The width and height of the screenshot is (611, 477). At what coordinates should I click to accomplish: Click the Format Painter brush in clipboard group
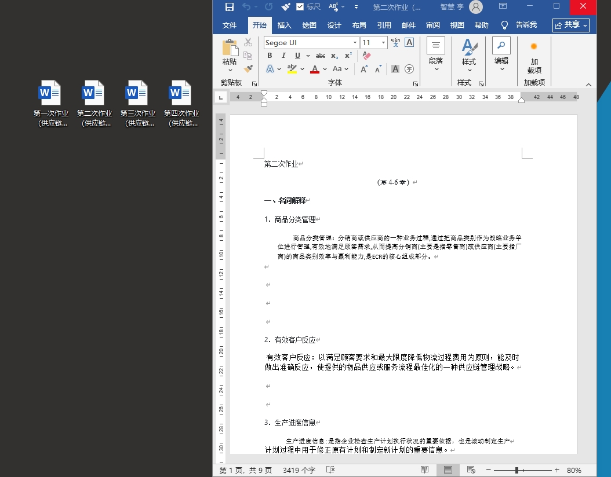pos(248,69)
